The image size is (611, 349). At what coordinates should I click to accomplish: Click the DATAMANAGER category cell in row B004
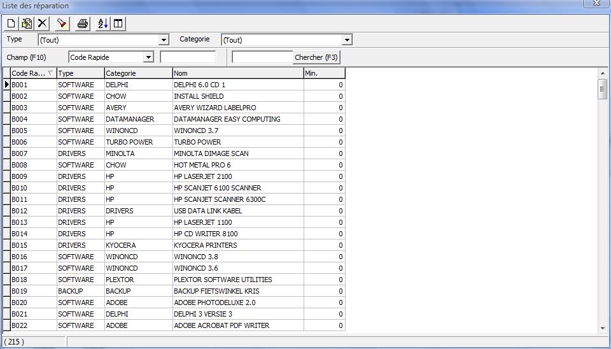click(x=138, y=119)
